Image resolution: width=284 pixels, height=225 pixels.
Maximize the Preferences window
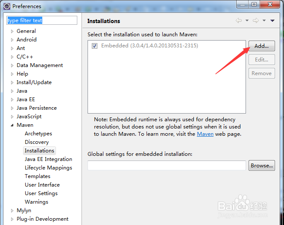254,5
